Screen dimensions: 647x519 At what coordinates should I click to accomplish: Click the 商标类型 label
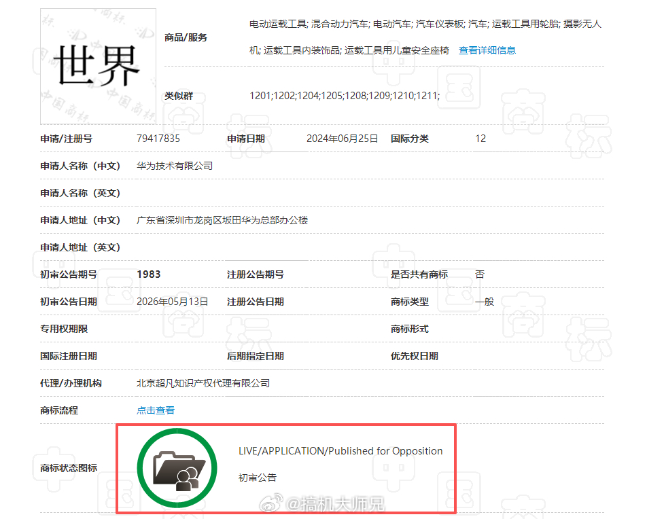pos(410,302)
